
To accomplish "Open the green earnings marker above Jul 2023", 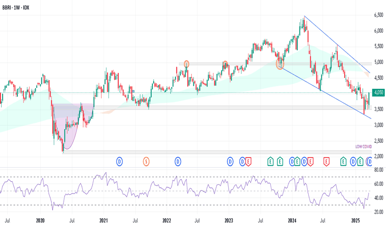I will coord(270,161).
